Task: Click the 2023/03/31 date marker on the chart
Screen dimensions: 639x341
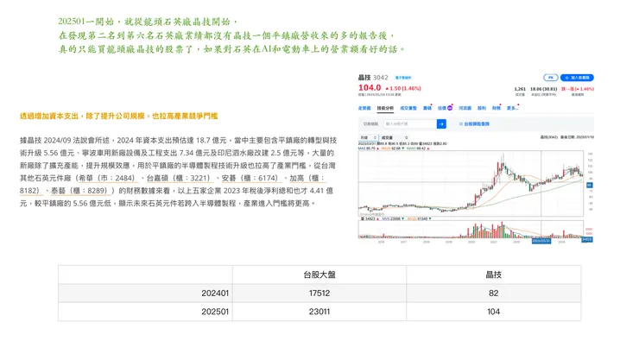Action: (541, 241)
